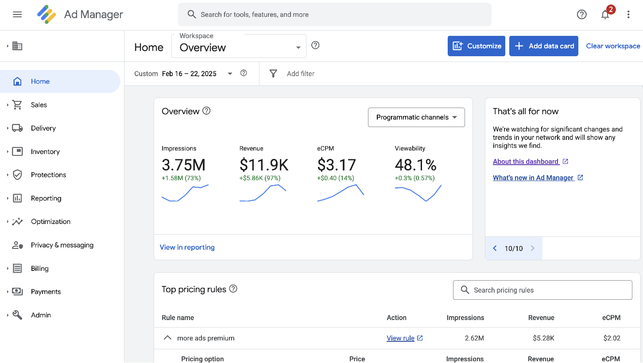This screenshot has height=363, width=643.
Task: Click the Optimization icon in the sidebar
Action: 17,221
